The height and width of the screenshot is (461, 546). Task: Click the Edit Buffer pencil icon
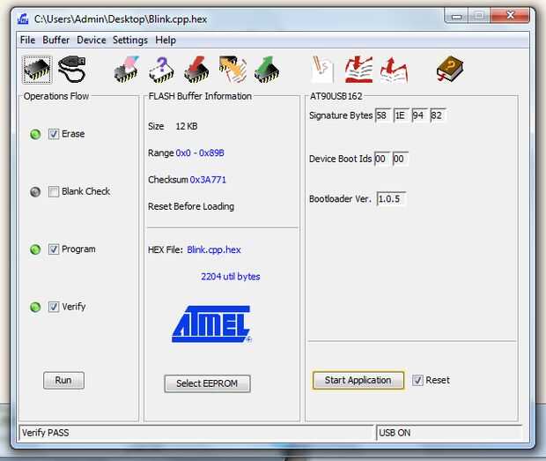(322, 70)
